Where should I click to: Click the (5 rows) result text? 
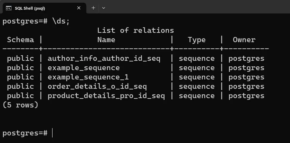pos(20,105)
